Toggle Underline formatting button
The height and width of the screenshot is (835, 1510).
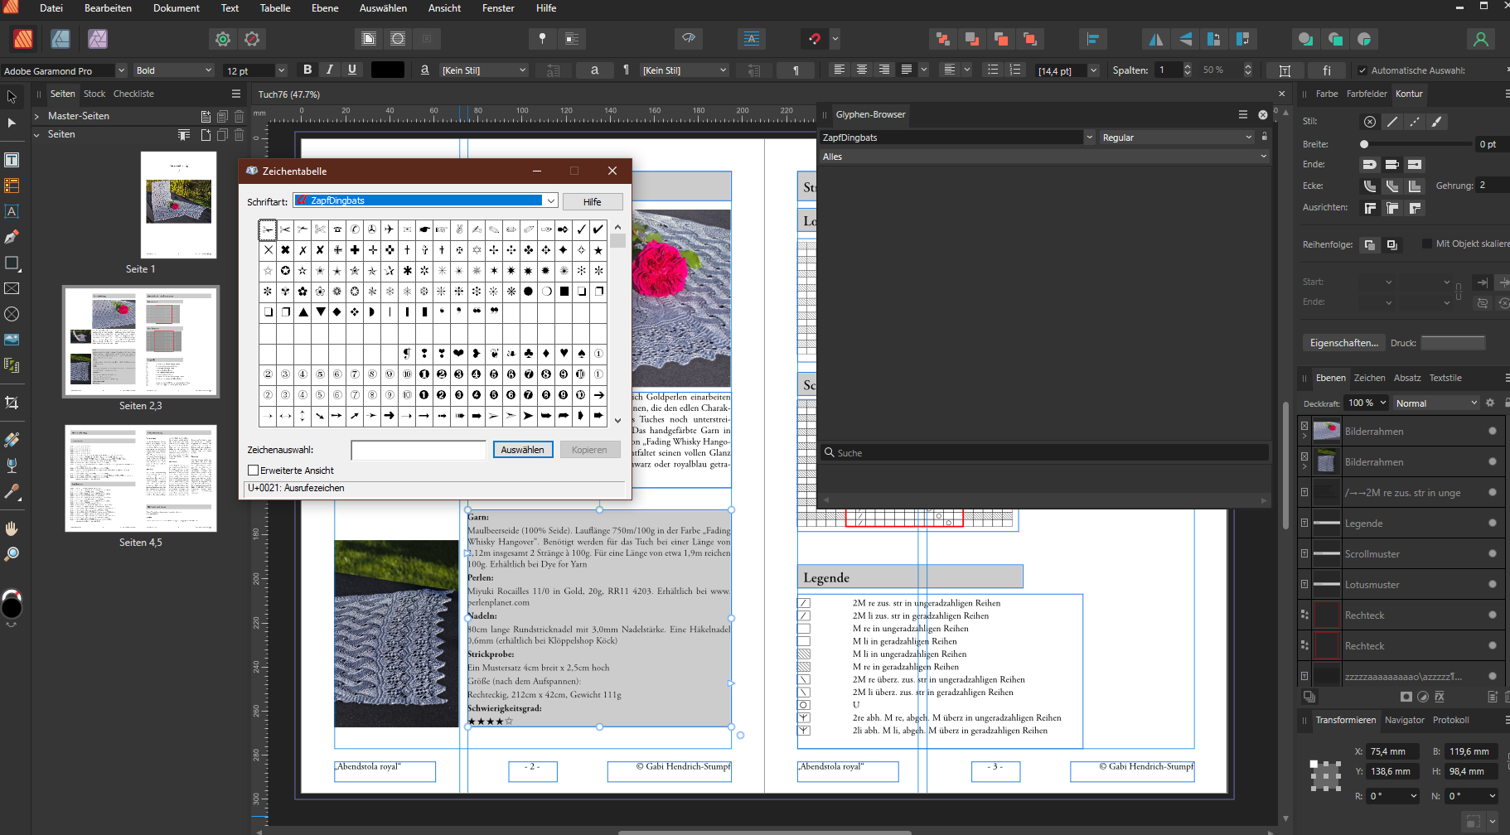[352, 70]
